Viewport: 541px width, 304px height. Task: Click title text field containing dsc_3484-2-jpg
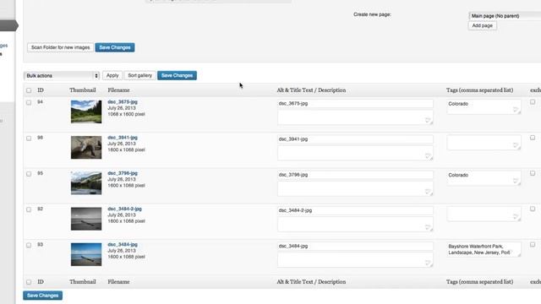point(355,210)
